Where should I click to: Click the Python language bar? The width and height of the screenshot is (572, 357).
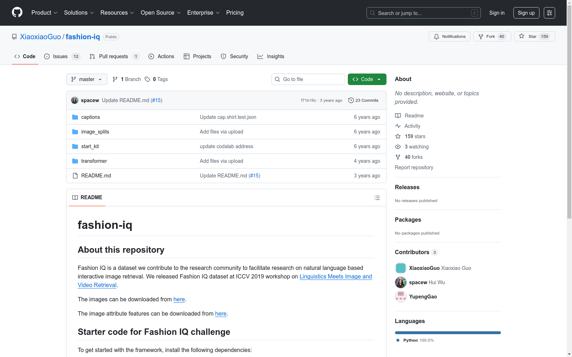coord(448,333)
